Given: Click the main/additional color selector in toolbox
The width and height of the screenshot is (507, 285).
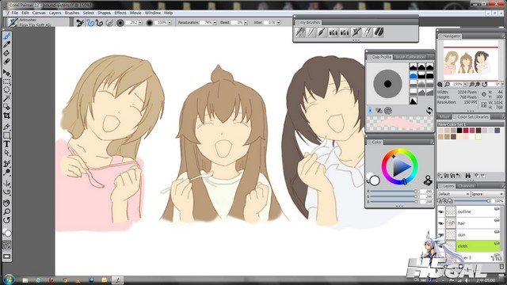Looking at the screenshot, I should point(7,232).
